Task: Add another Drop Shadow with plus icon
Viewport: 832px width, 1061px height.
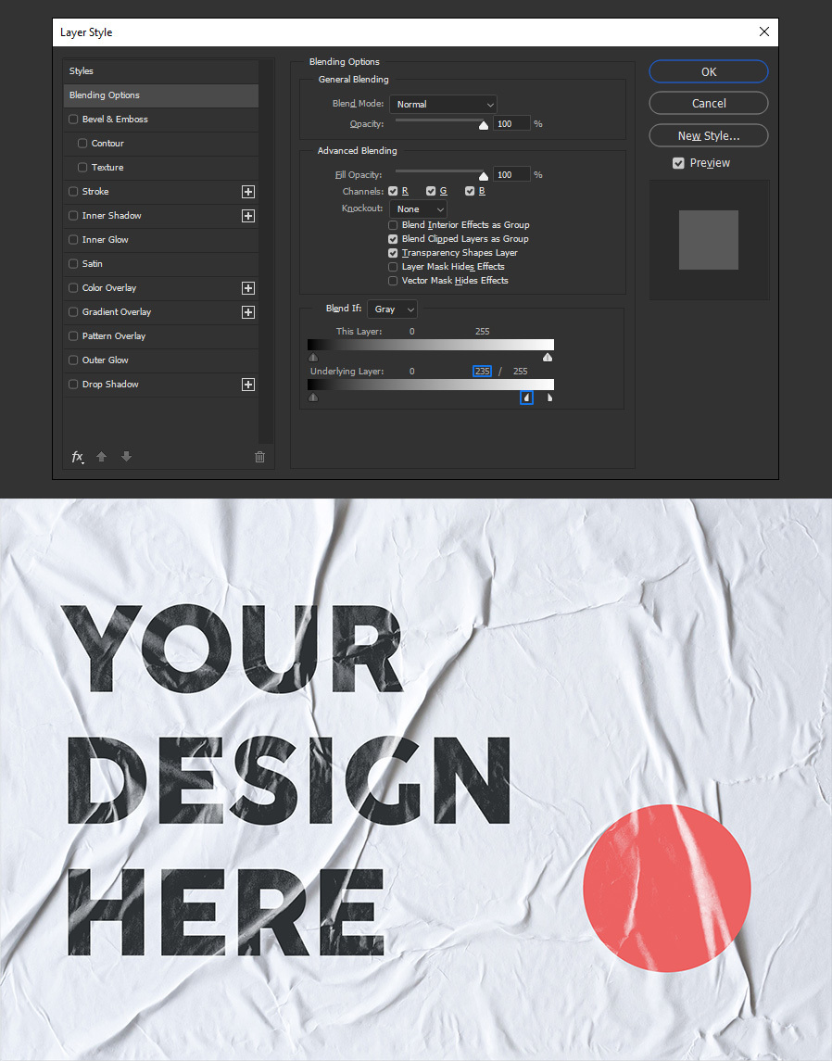Action: (248, 385)
